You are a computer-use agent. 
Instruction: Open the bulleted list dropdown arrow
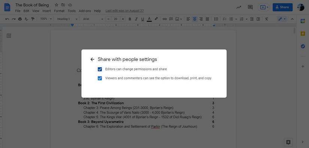[236, 19]
